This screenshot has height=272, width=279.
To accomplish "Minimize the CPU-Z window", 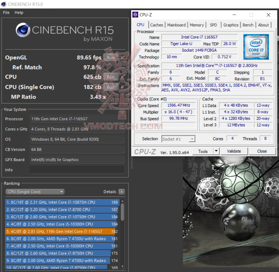I will tap(234, 15).
